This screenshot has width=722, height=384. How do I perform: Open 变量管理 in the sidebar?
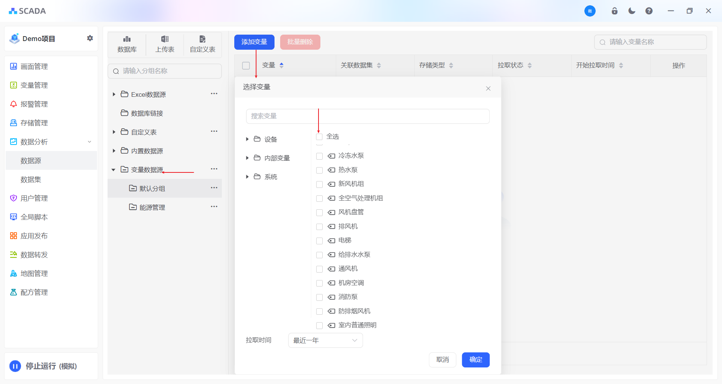click(x=34, y=85)
